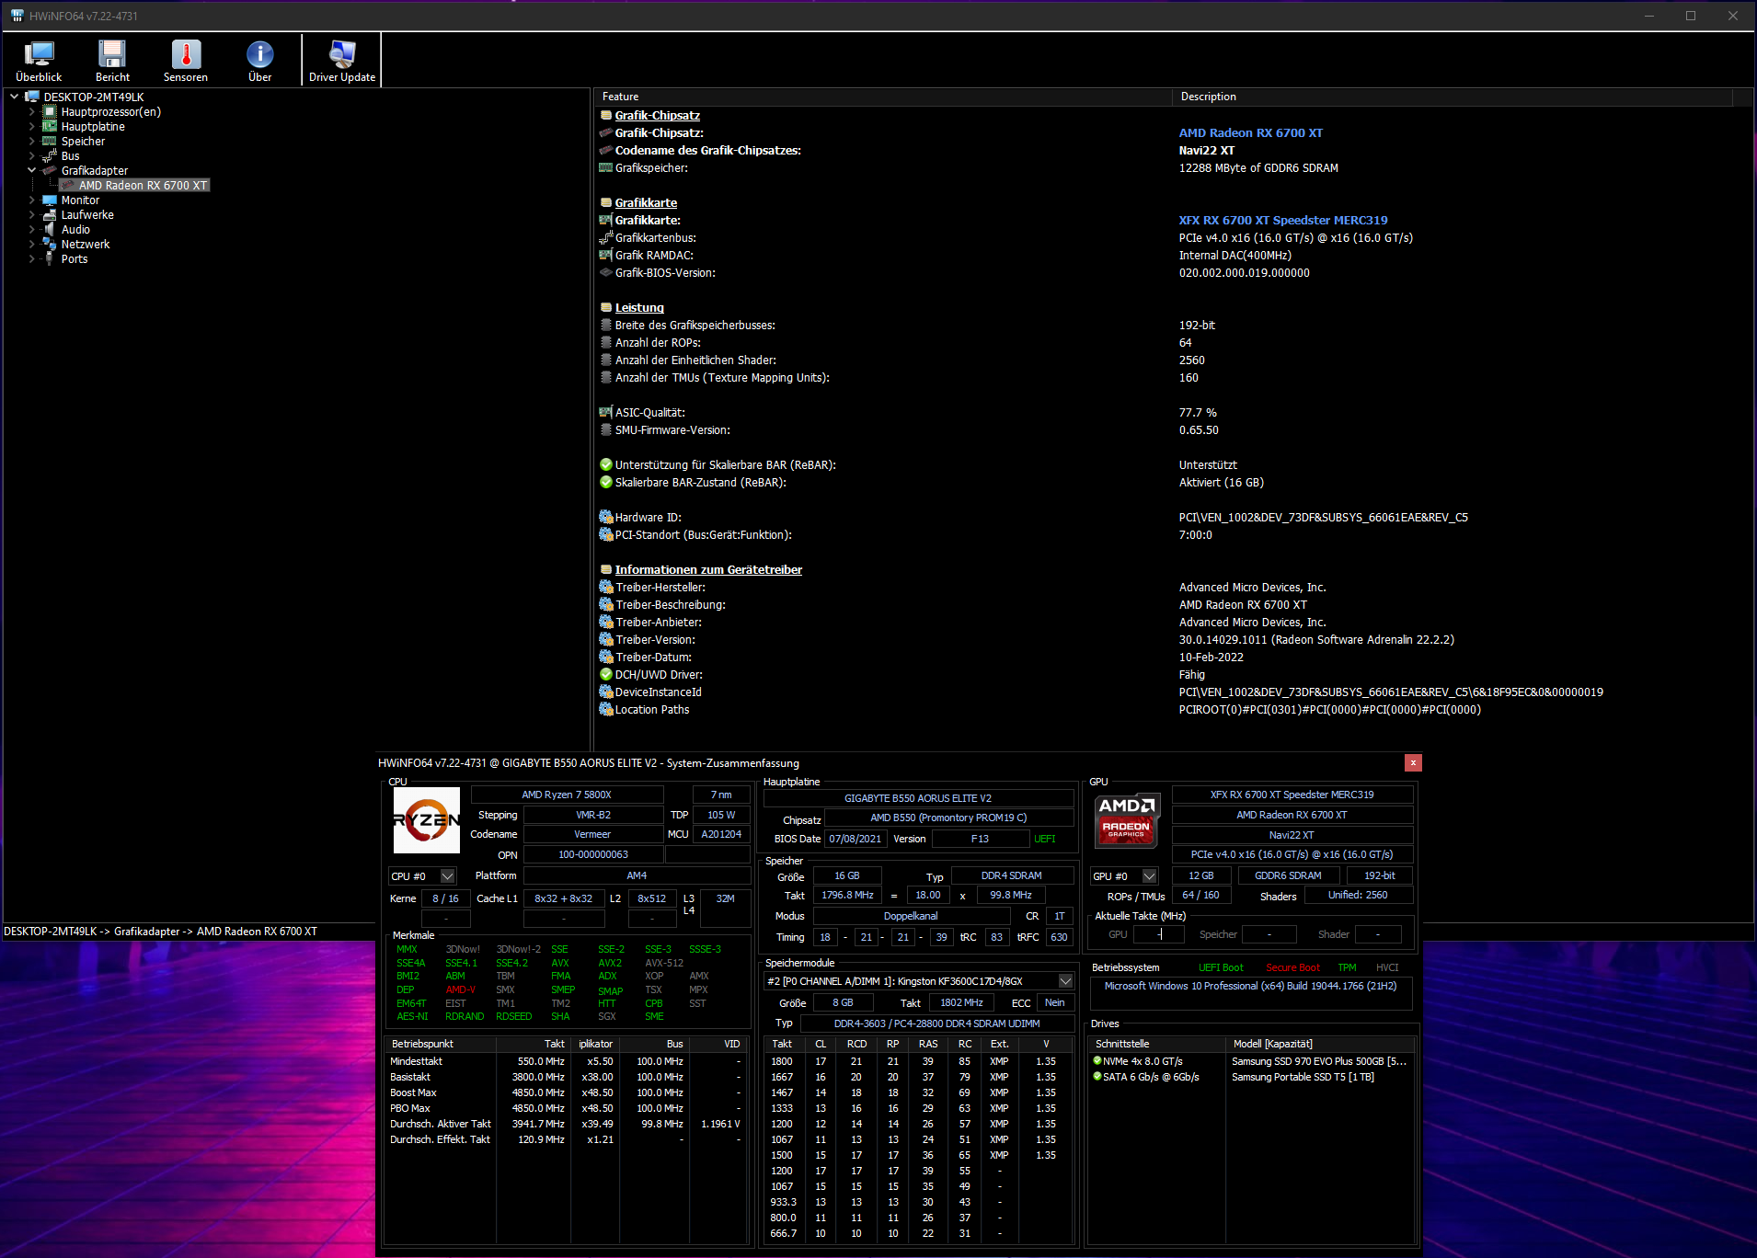Click the green ReBAR-Zustand status icon
1757x1258 pixels.
tap(605, 482)
